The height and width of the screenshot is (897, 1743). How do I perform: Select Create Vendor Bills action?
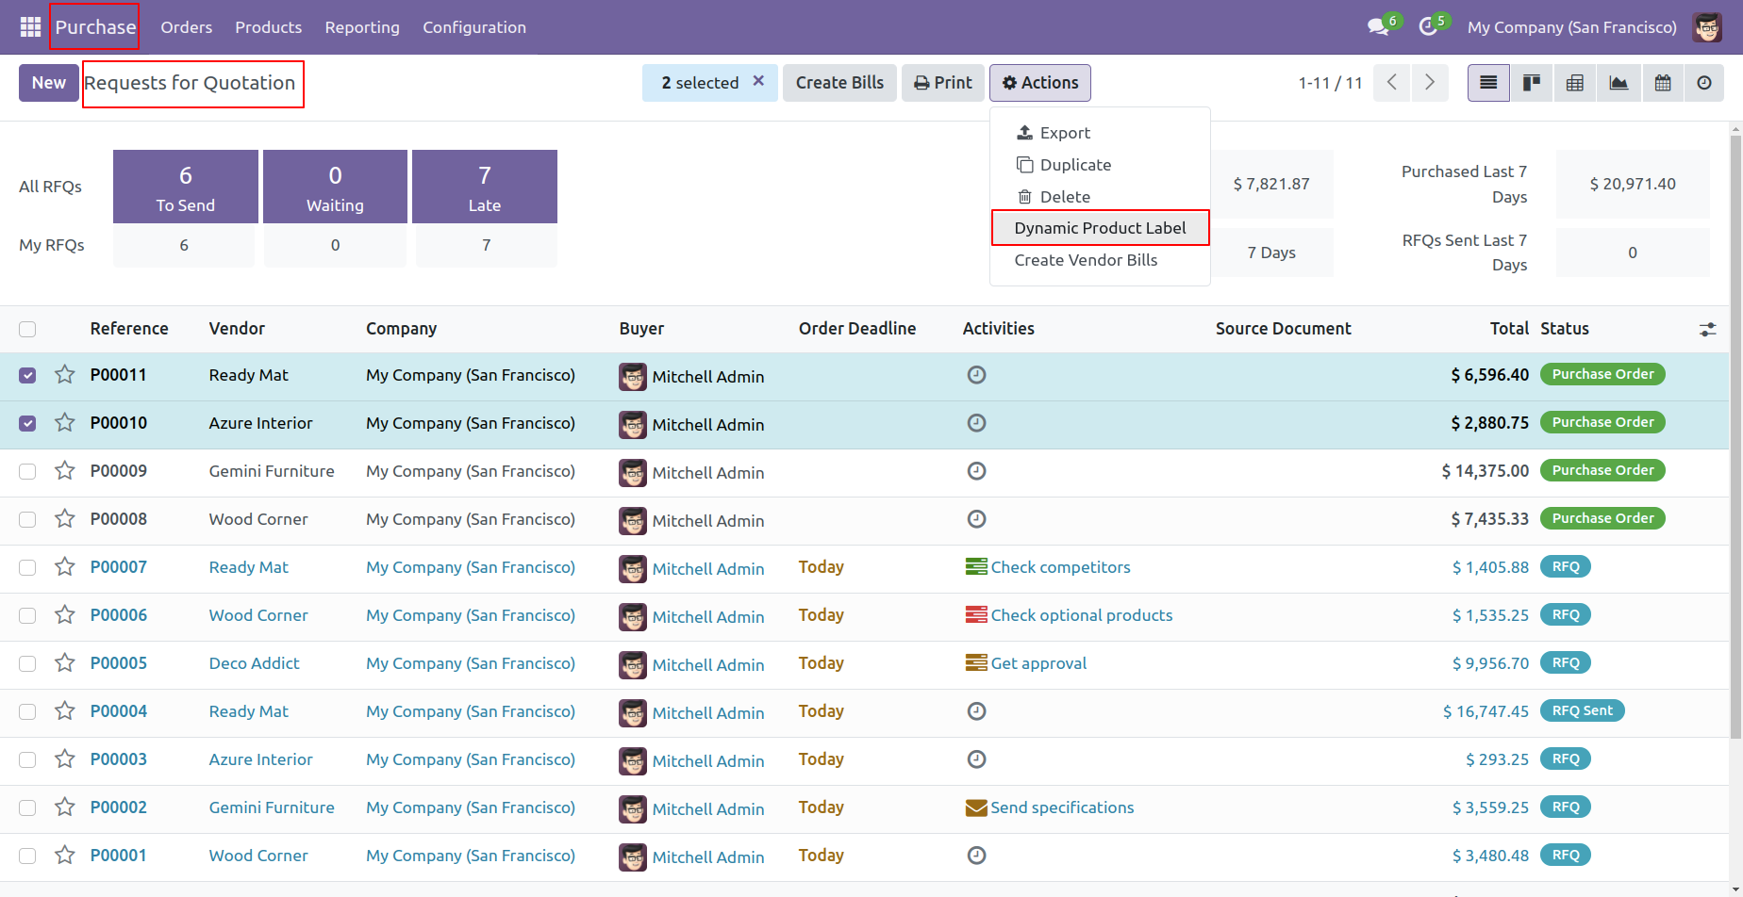(x=1100, y=260)
